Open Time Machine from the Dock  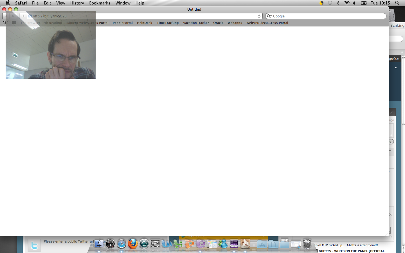pos(144,244)
